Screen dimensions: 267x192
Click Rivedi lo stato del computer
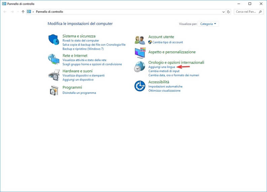click(x=81, y=41)
